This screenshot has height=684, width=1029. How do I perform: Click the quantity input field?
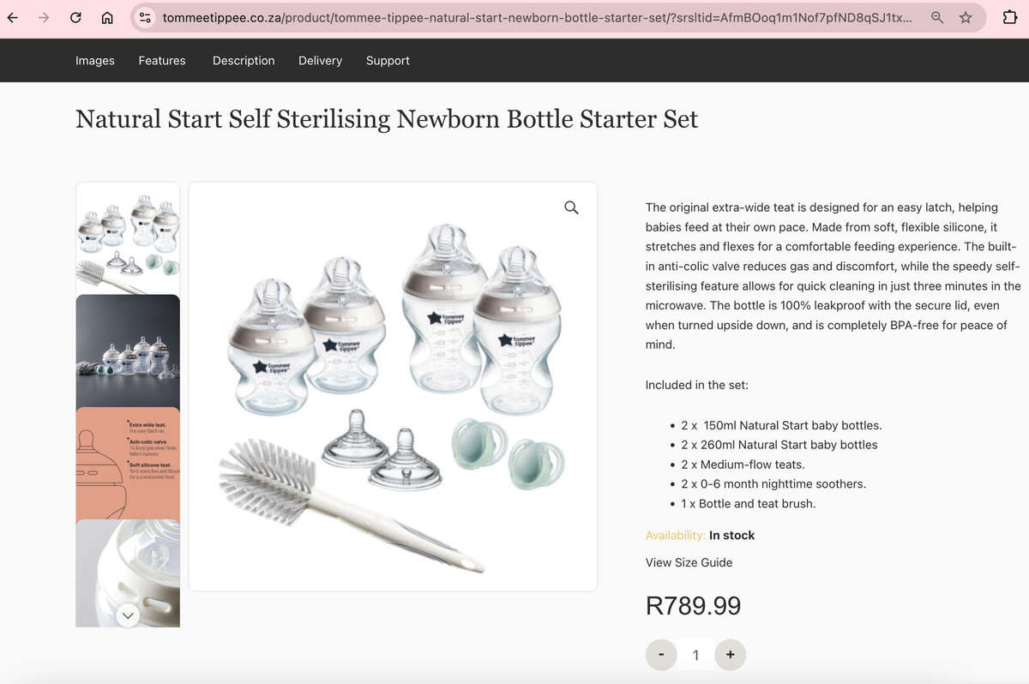coord(695,654)
